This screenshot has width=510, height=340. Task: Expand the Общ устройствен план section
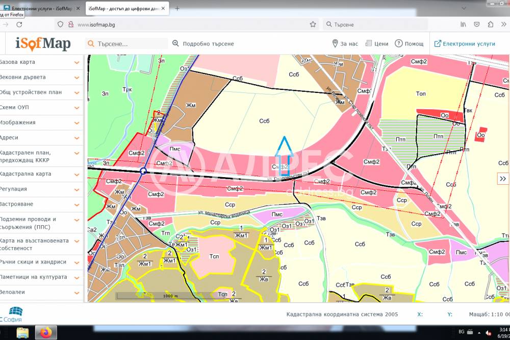77,92
